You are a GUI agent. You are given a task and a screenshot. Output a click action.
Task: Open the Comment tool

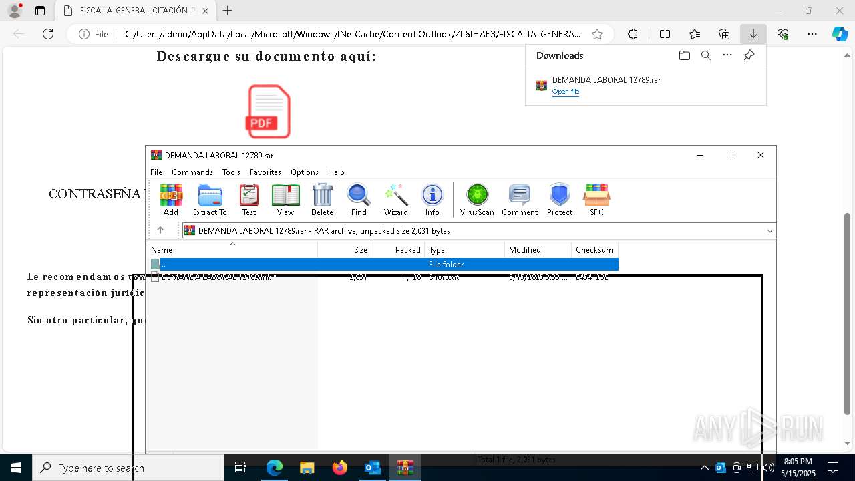pos(520,200)
